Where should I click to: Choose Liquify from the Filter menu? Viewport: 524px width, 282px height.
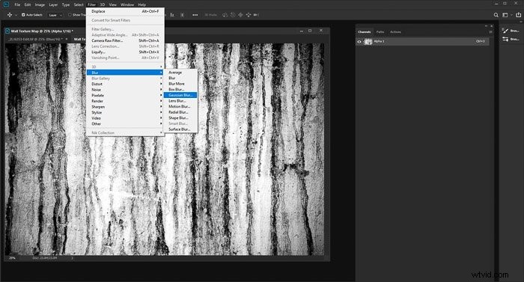point(125,52)
